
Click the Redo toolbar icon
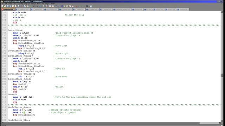click(x=34, y=6)
